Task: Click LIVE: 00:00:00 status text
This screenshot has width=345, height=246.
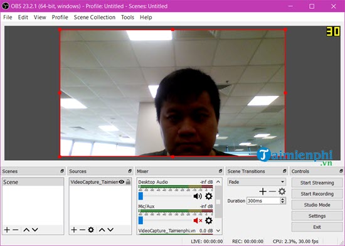Action: [207, 242]
